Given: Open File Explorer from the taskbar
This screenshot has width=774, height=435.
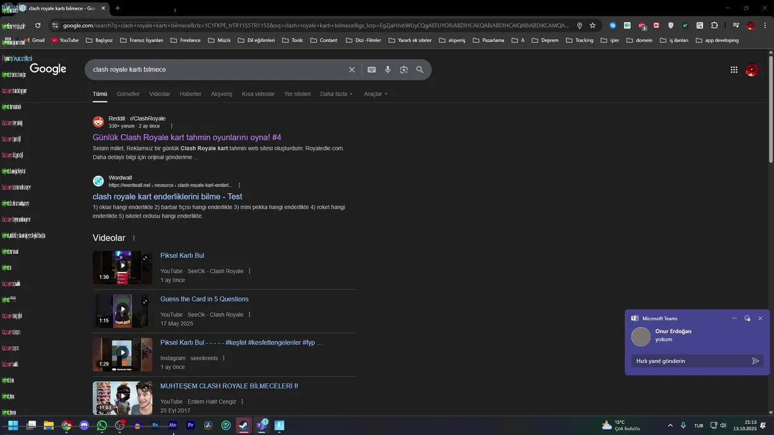Looking at the screenshot, I should (x=48, y=425).
